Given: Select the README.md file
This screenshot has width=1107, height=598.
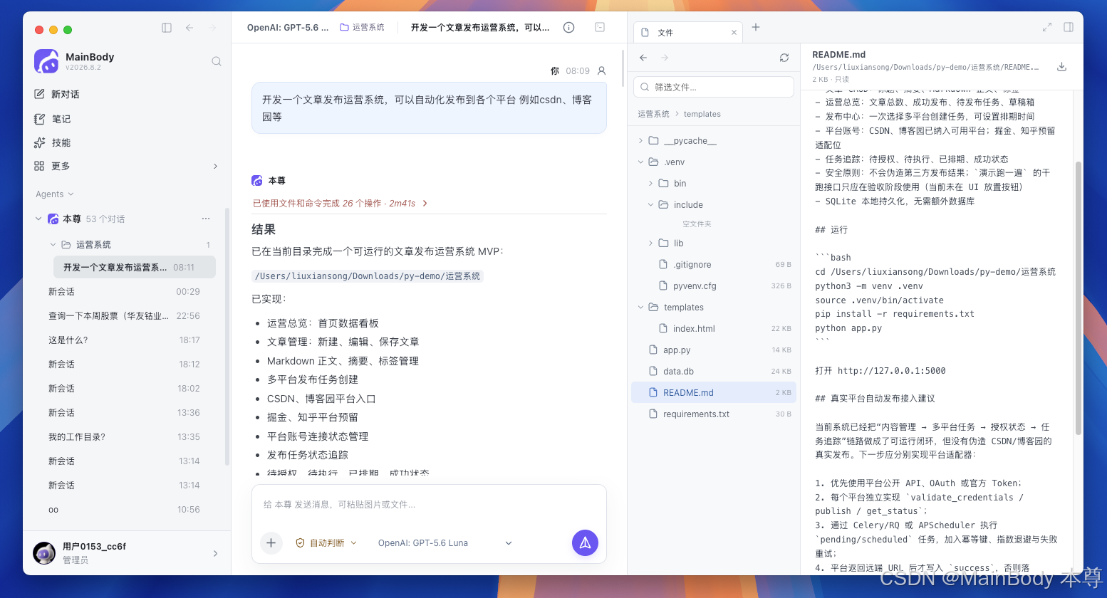Looking at the screenshot, I should coord(713,393).
